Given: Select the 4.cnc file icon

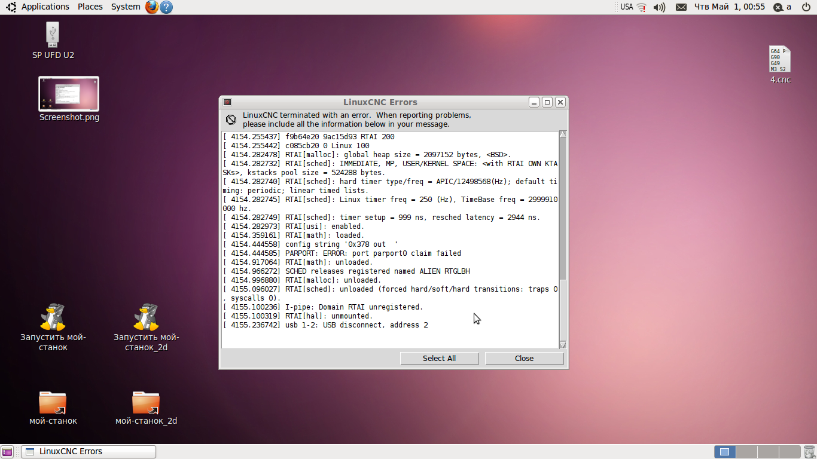Looking at the screenshot, I should click(780, 65).
